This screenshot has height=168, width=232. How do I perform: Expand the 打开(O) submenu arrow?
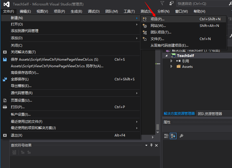[x=137, y=24]
